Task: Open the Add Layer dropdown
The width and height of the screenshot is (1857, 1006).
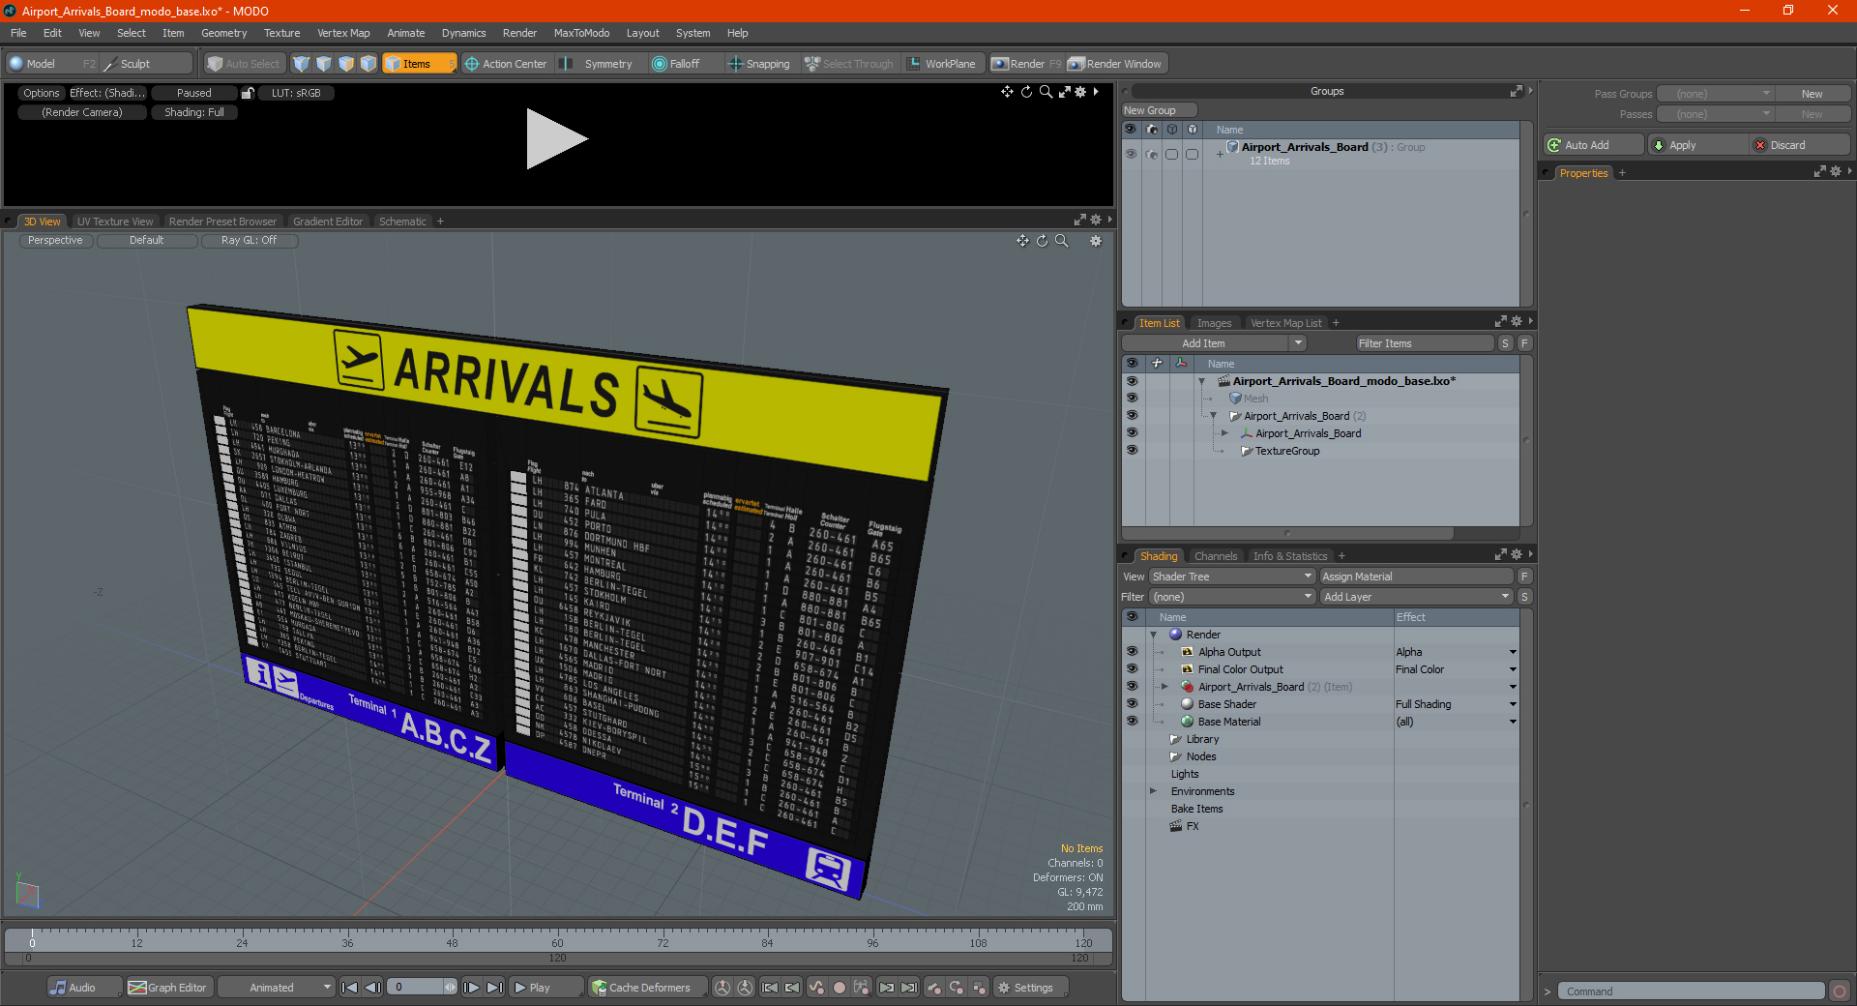Action: click(x=1417, y=597)
